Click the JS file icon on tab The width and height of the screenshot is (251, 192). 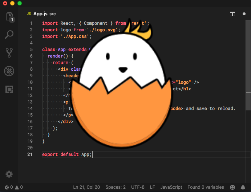point(29,13)
